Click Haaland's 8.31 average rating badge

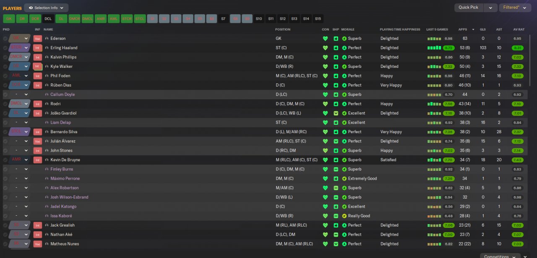click(518, 48)
